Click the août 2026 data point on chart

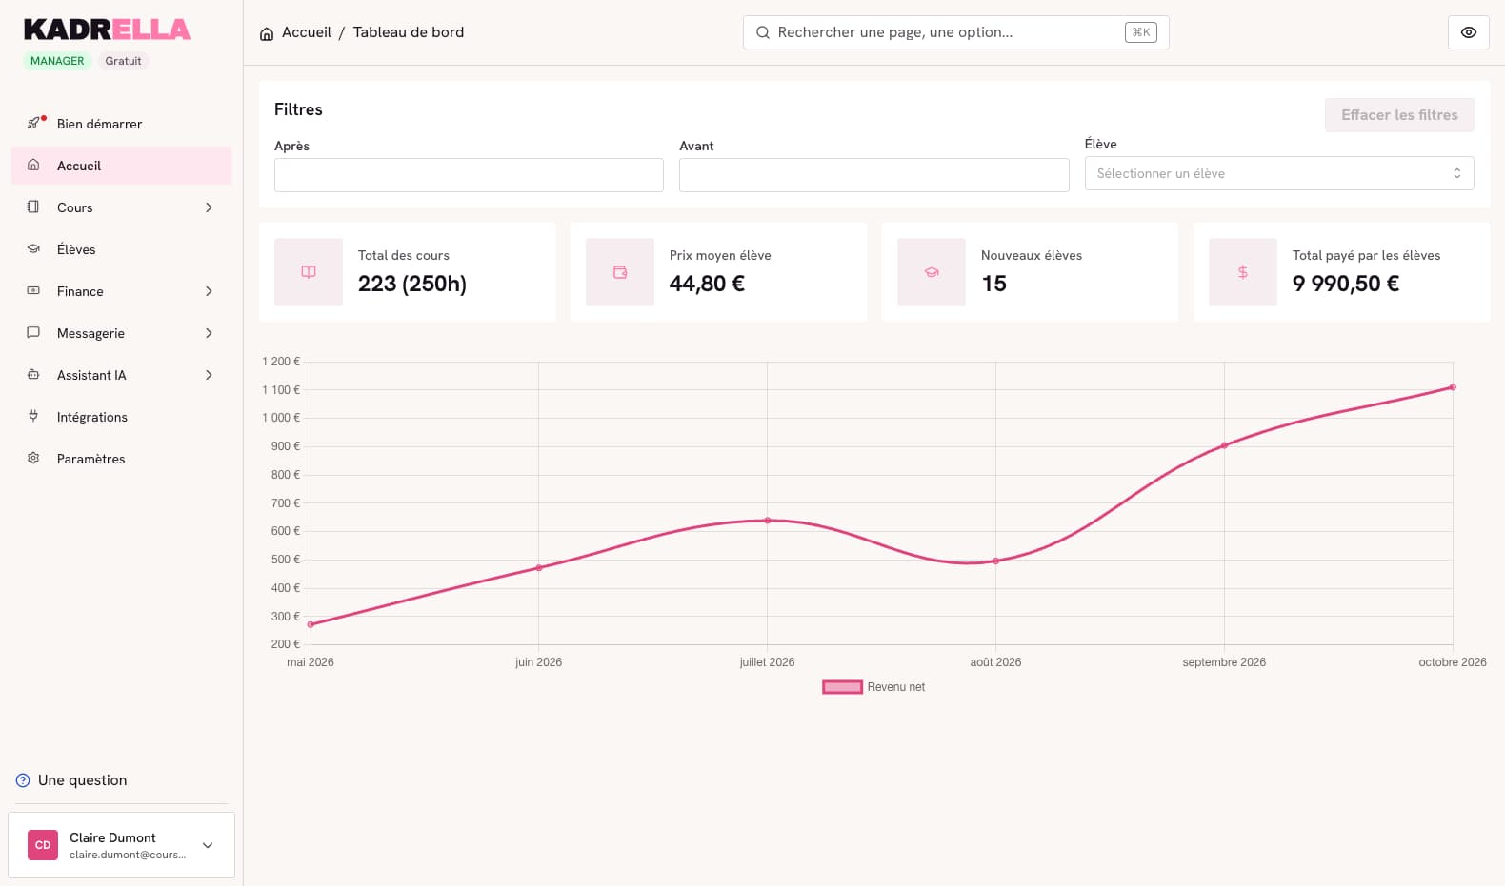pos(996,561)
